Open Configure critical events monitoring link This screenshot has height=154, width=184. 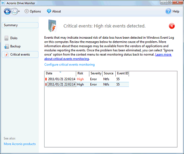(x=70, y=64)
